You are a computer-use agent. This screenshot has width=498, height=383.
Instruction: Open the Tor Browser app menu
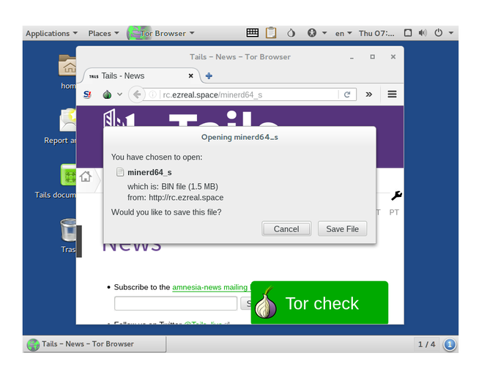point(160,34)
